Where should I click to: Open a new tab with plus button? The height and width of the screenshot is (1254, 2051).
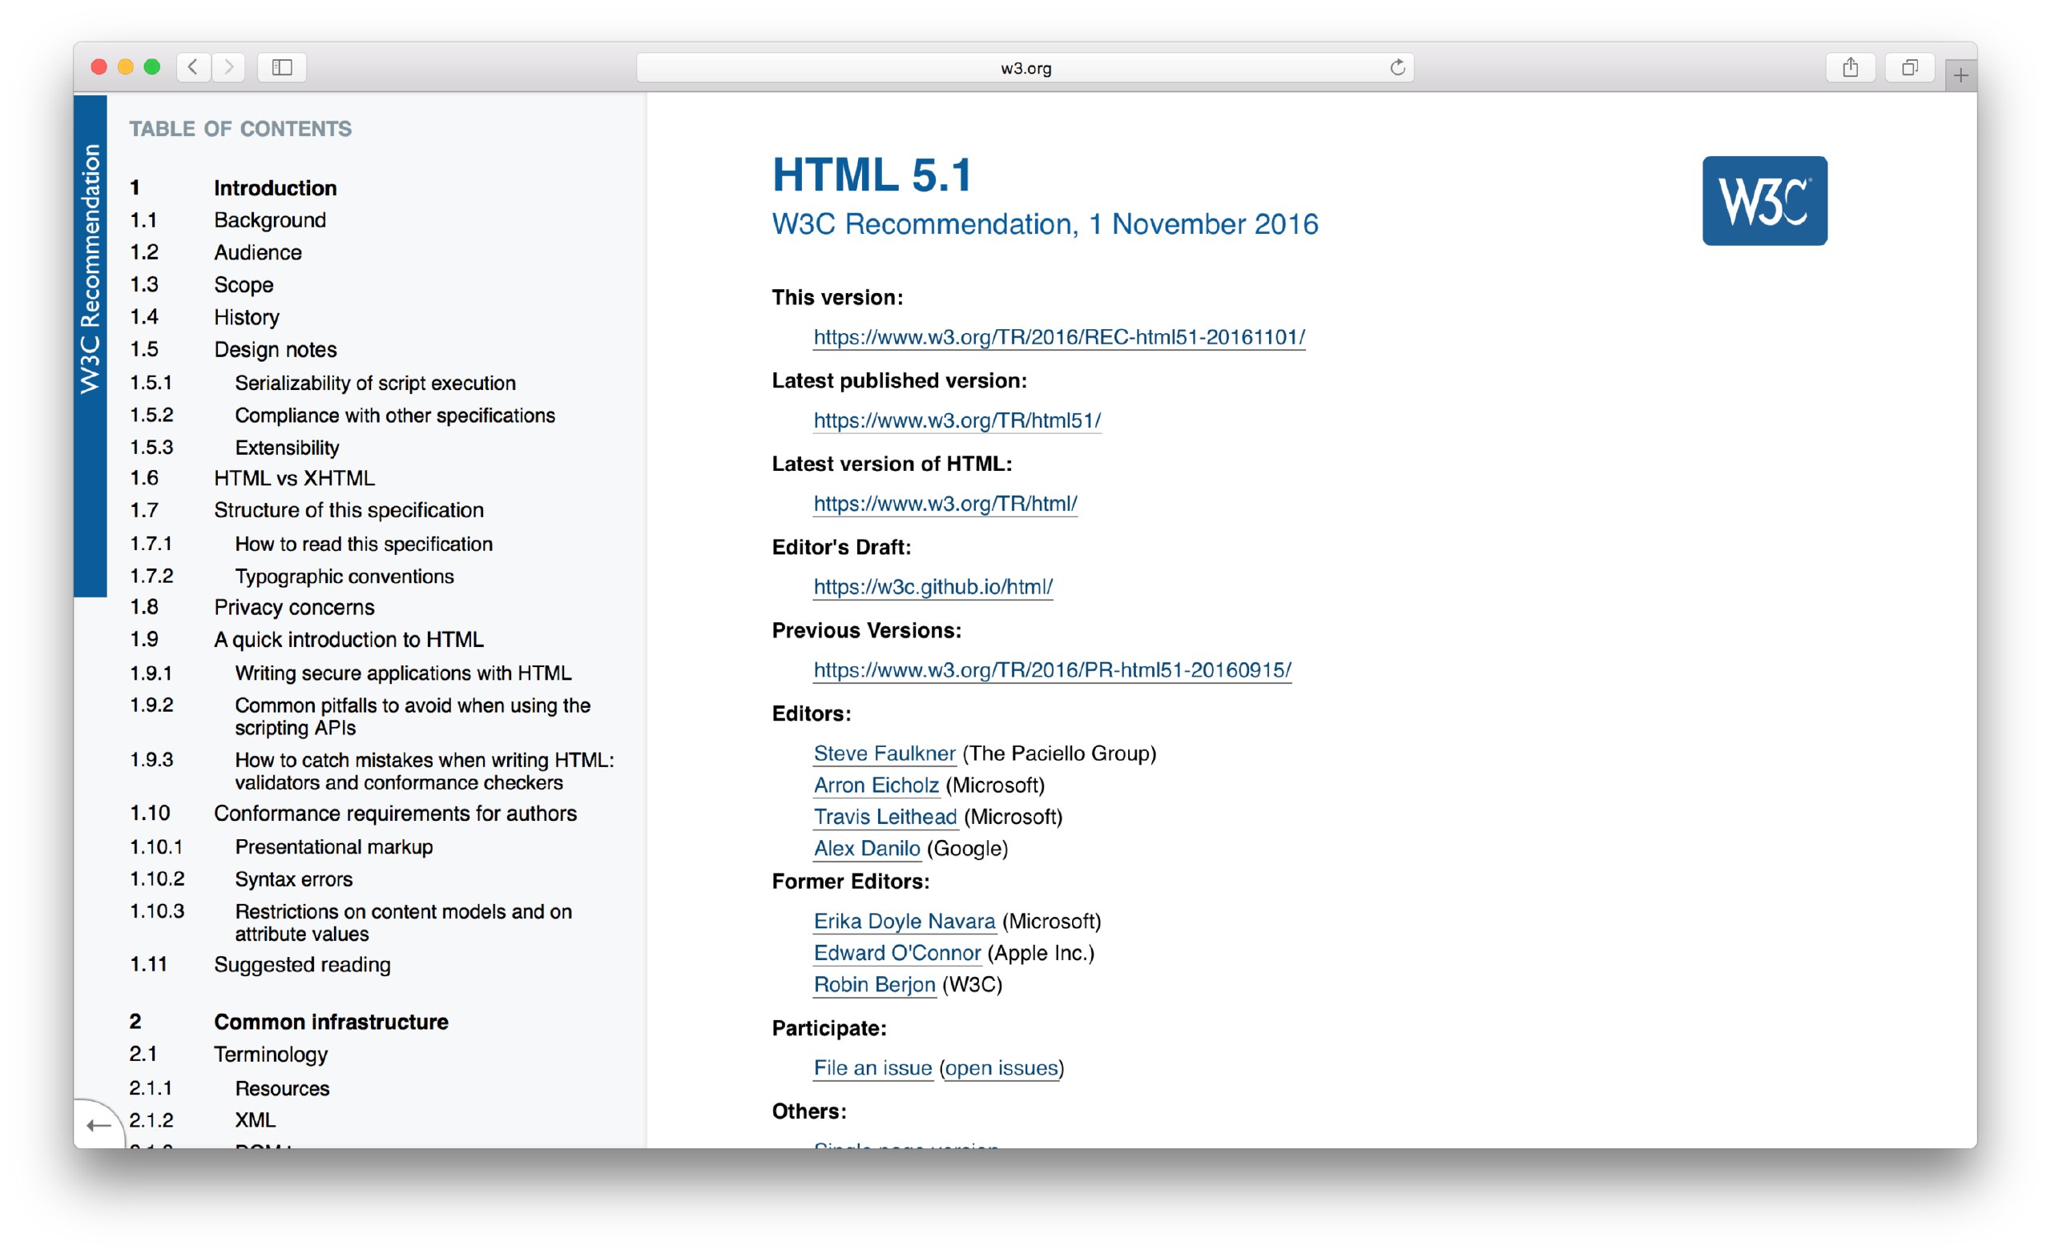click(1960, 76)
